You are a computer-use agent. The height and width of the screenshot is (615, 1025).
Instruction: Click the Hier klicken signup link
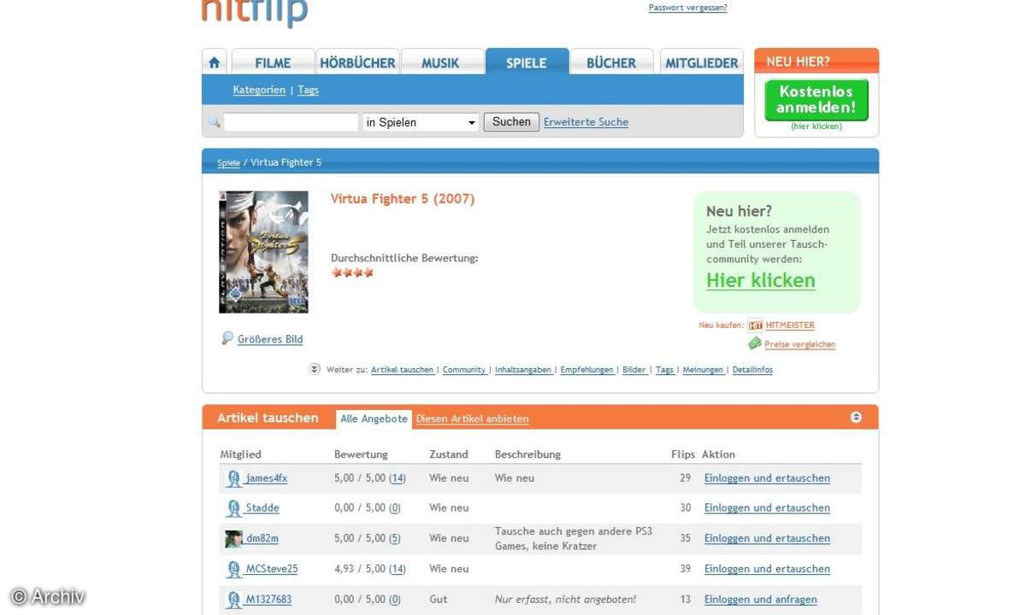761,281
